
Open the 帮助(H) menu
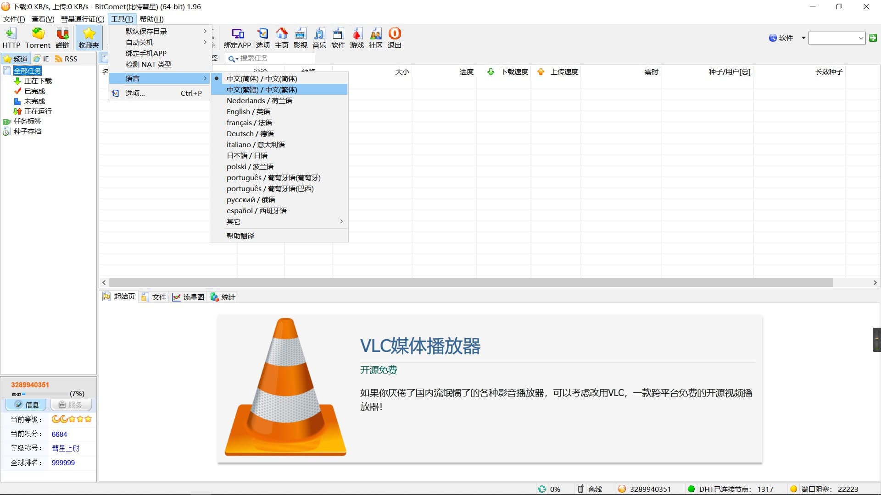(151, 19)
